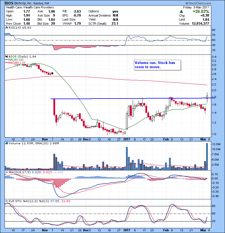Click the High 1.94 value

(27, 15)
